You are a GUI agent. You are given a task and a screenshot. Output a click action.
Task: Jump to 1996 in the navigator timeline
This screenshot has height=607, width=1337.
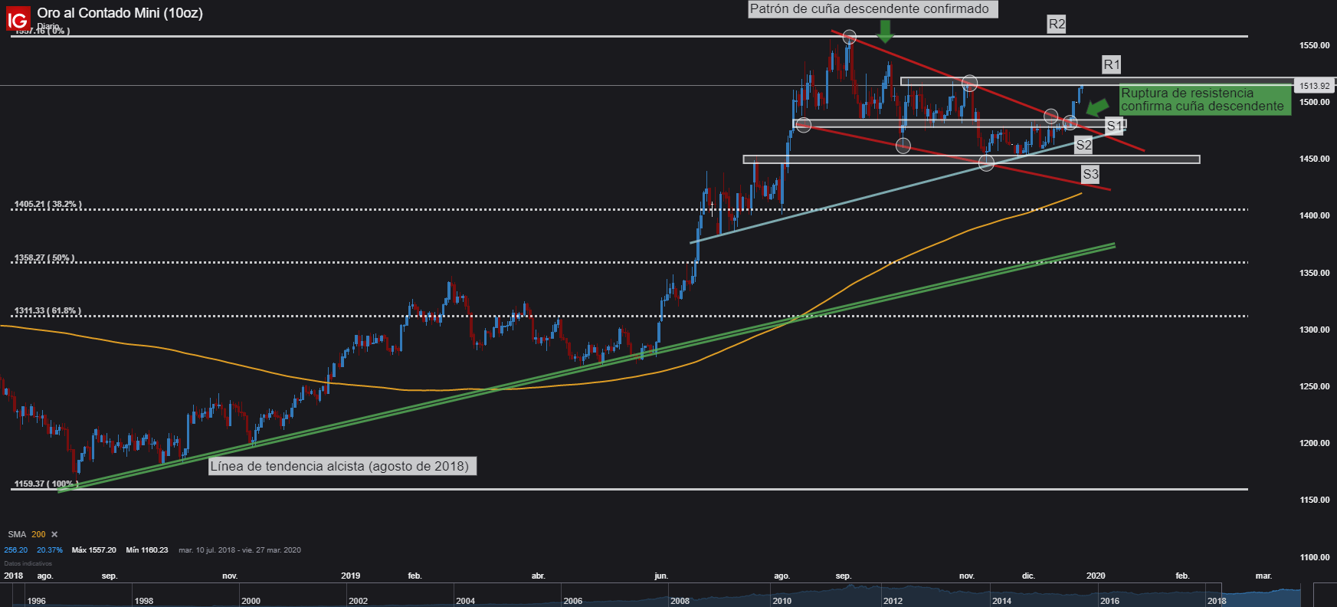[x=36, y=601]
